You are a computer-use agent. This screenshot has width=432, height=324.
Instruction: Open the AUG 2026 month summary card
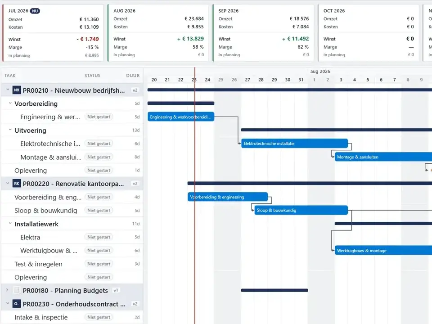(158, 33)
